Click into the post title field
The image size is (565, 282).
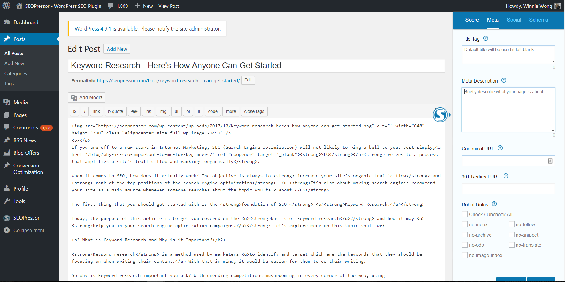tap(256, 66)
